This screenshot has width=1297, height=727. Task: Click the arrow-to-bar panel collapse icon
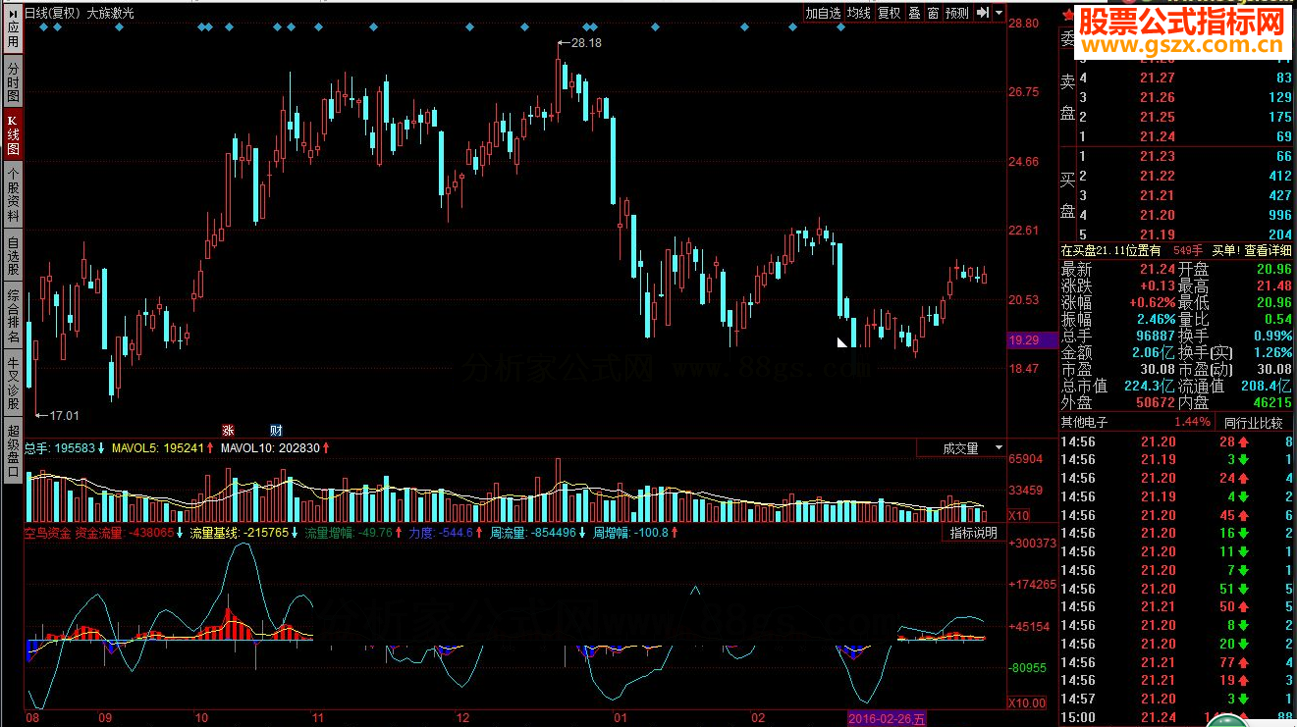click(984, 13)
